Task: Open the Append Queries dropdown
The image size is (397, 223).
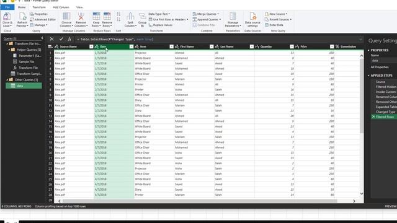Action: coord(207,19)
